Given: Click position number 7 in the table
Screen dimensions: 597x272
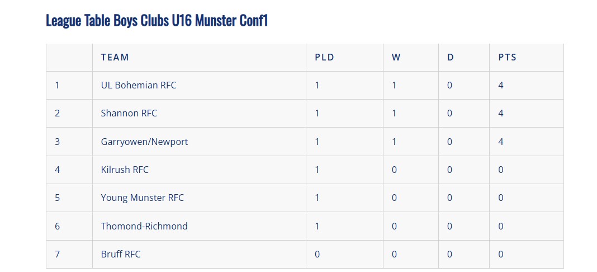Looking at the screenshot, I should click(x=57, y=254).
